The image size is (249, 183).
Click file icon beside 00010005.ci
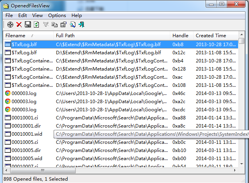[x=8, y=142]
